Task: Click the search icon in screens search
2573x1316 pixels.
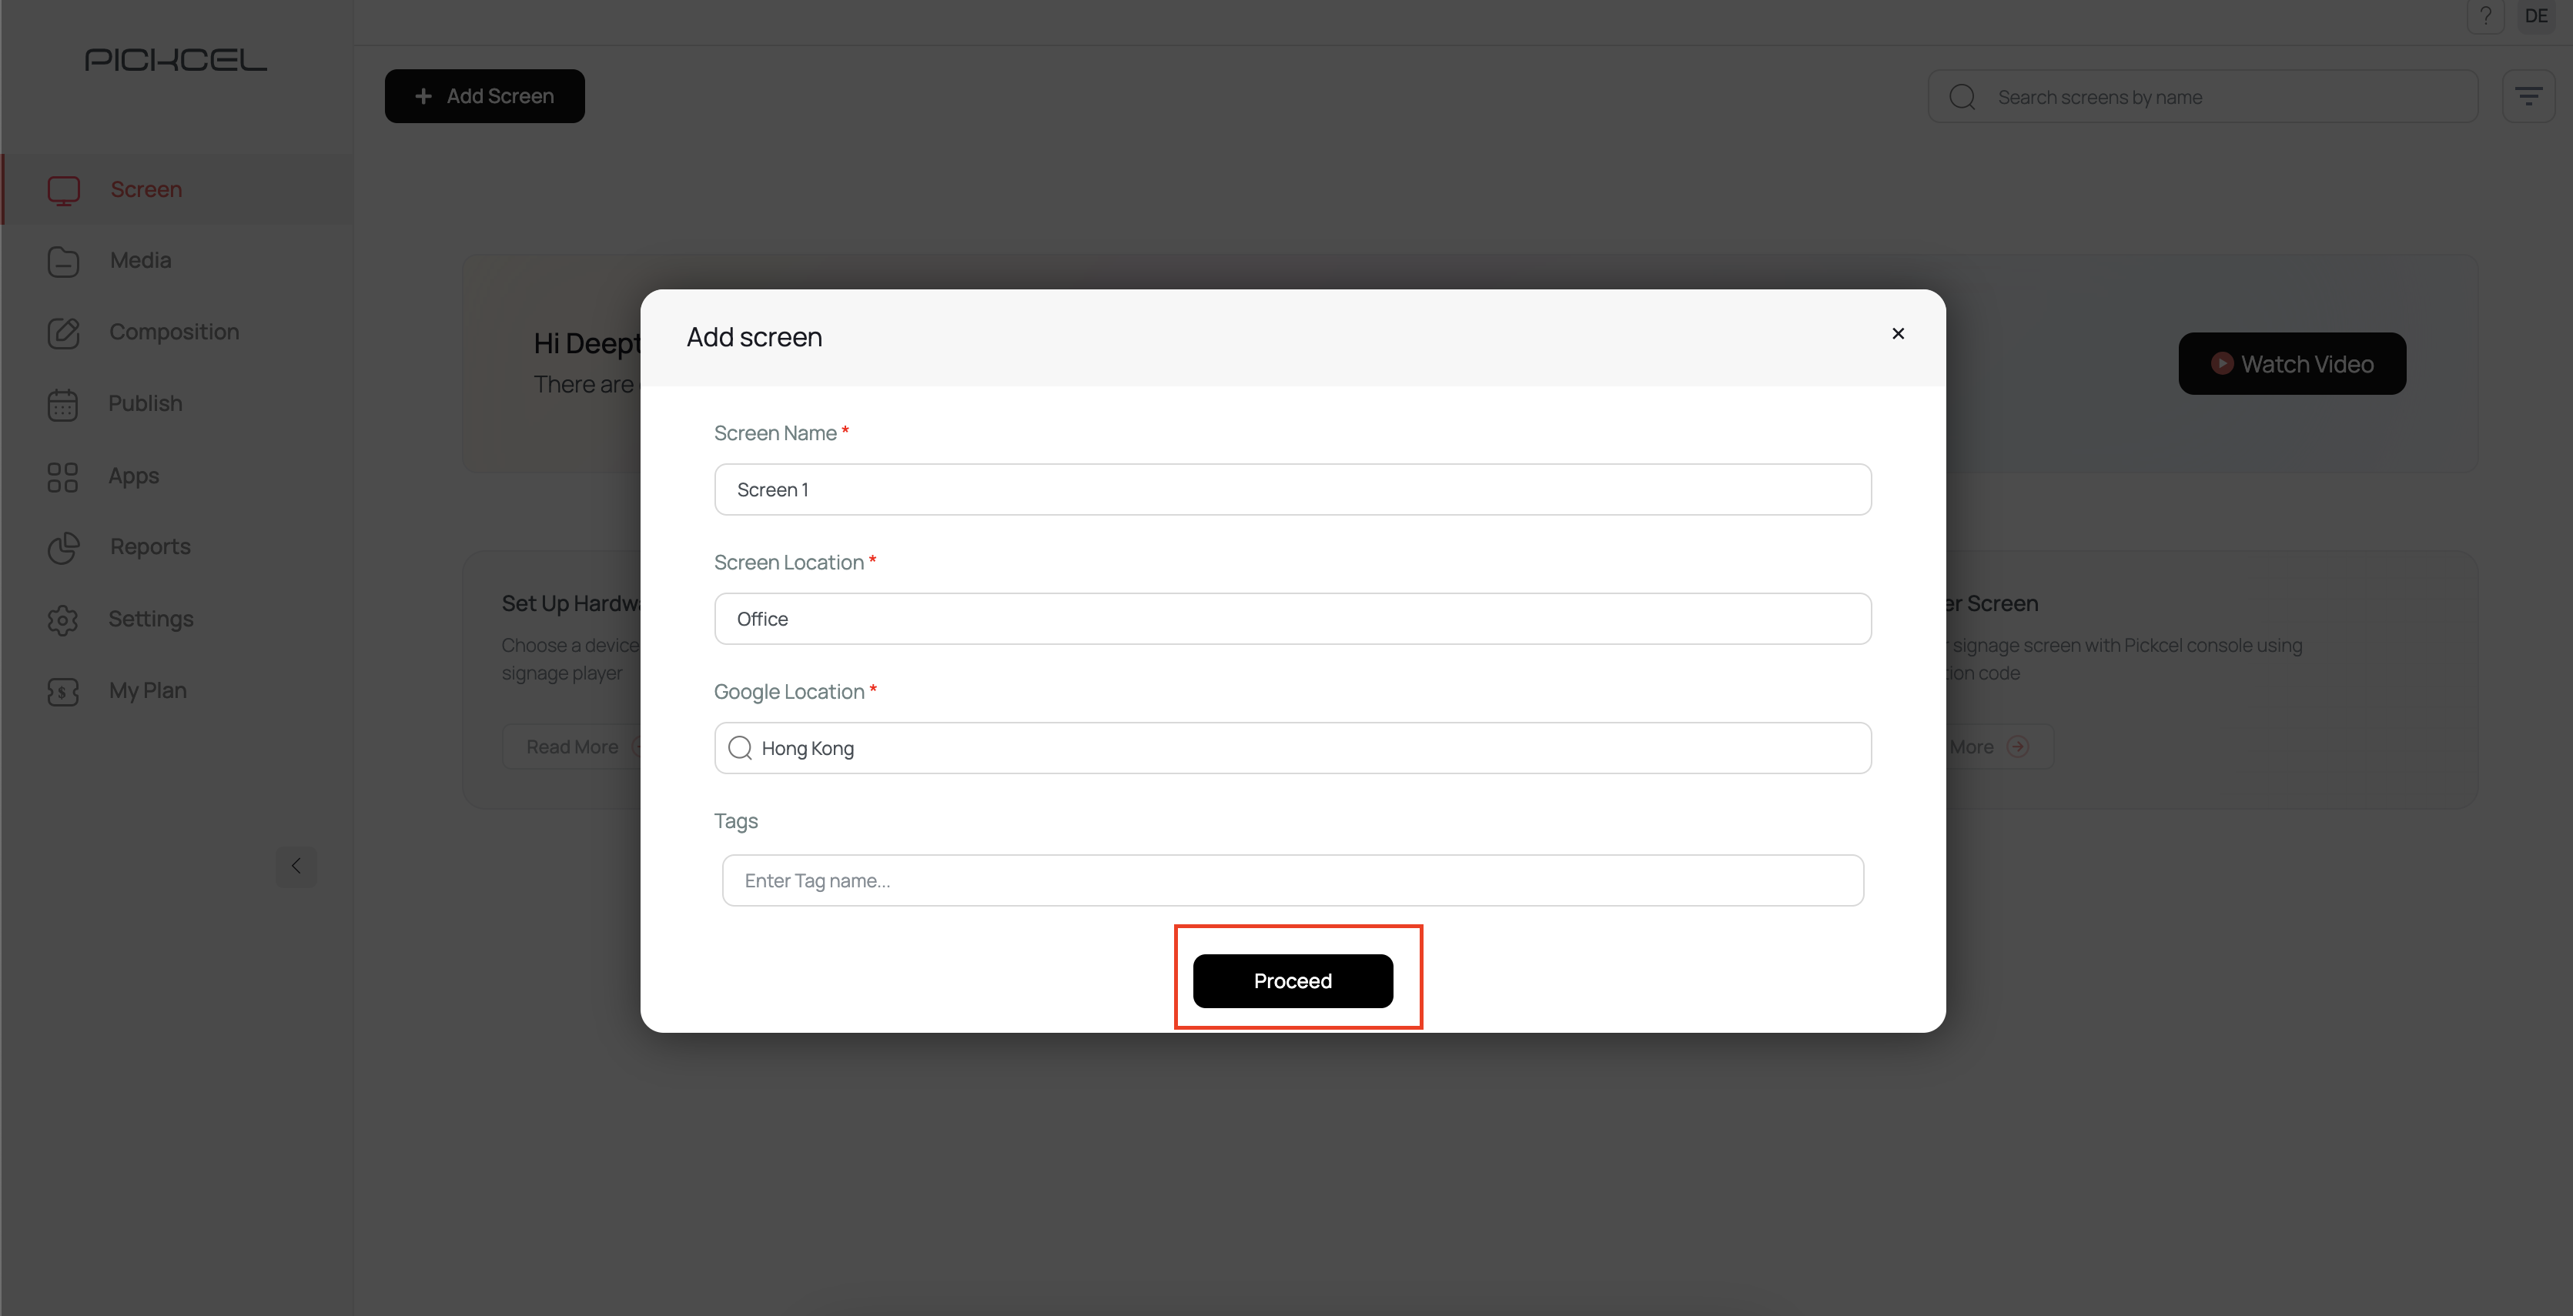Action: pyautogui.click(x=1962, y=97)
